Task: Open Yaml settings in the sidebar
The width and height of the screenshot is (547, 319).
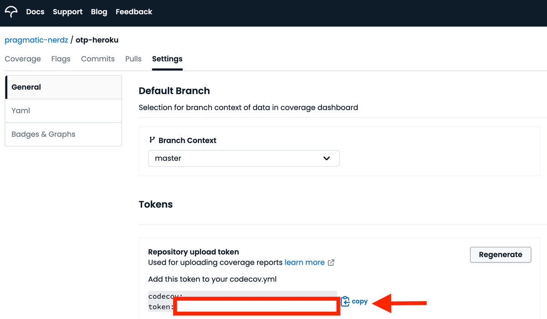Action: tap(63, 111)
